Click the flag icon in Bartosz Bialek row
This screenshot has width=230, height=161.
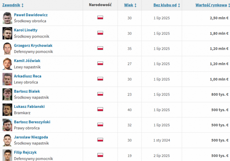click(100, 94)
